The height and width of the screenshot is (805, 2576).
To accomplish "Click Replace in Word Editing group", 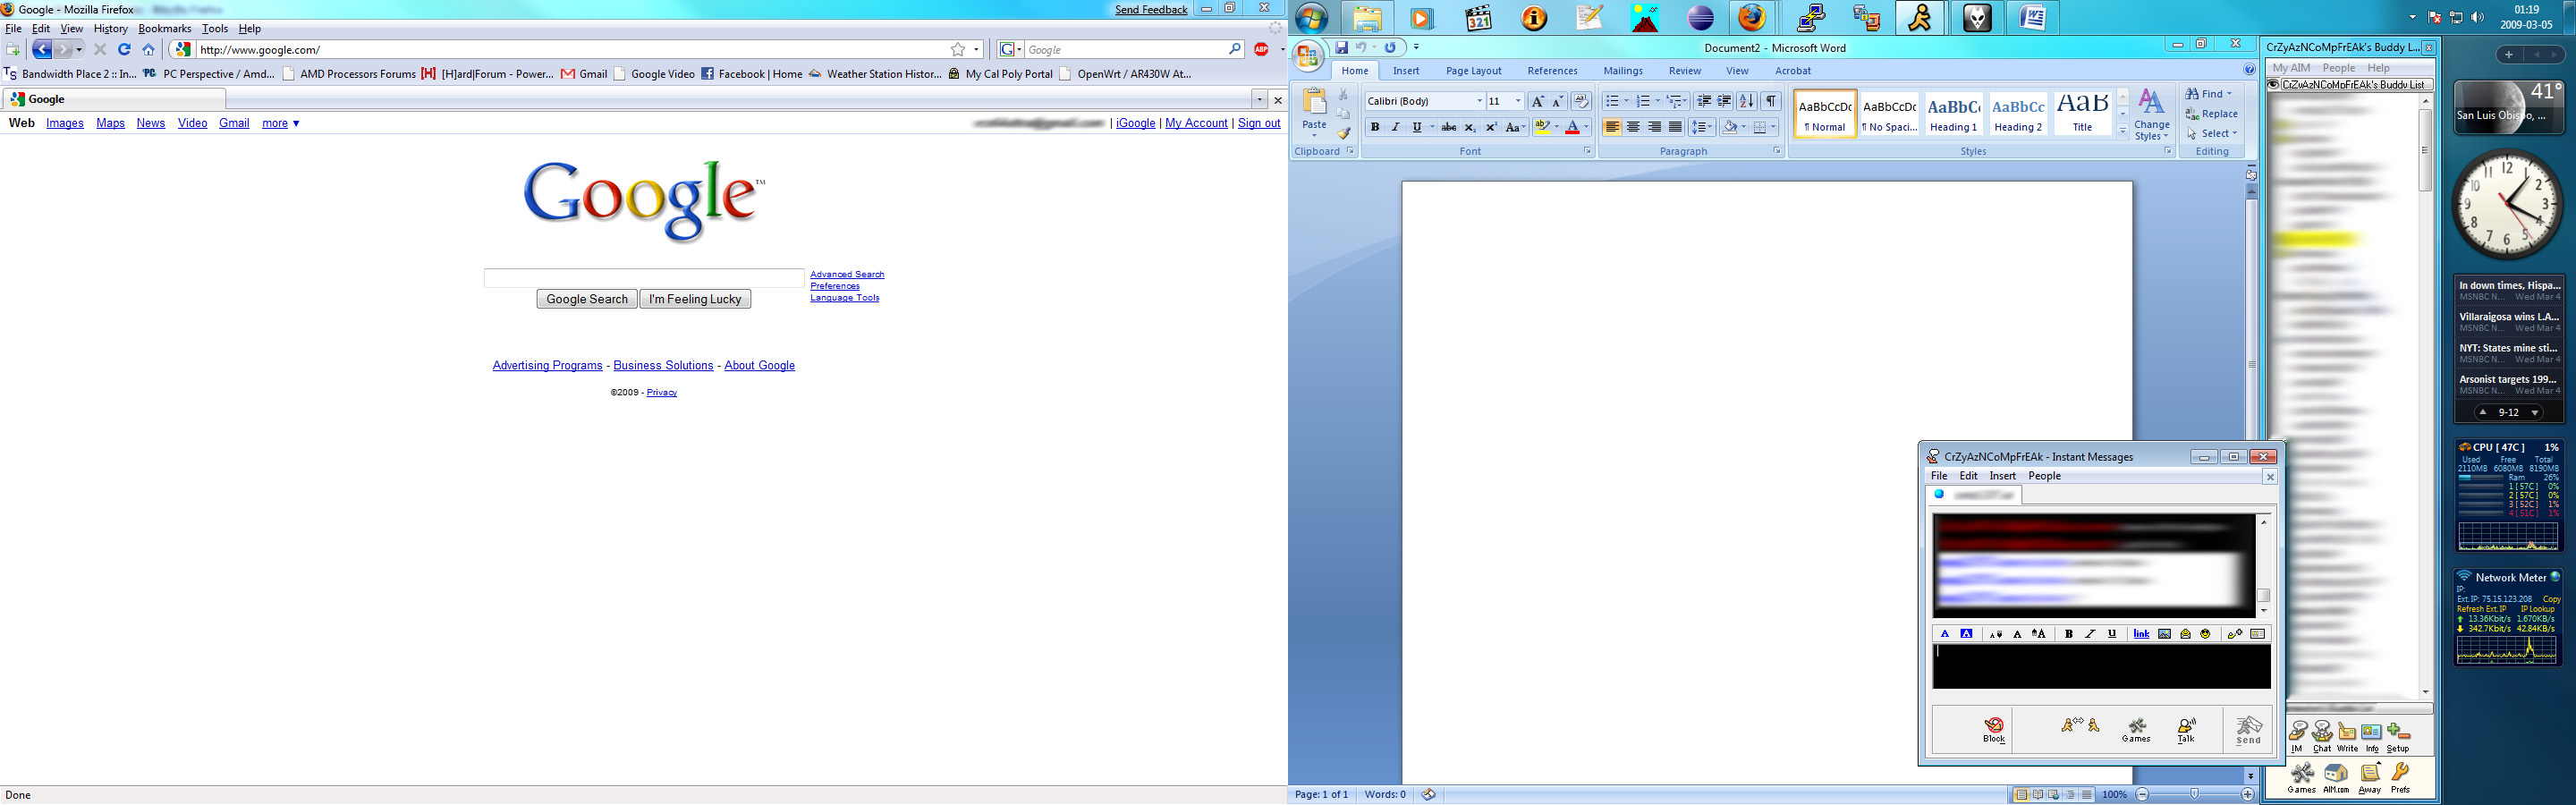I will 2211,114.
